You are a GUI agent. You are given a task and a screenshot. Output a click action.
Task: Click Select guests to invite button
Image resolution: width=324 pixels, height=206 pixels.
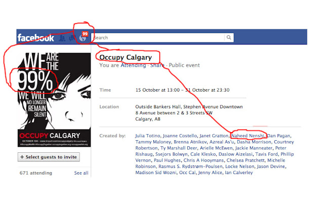(49, 157)
